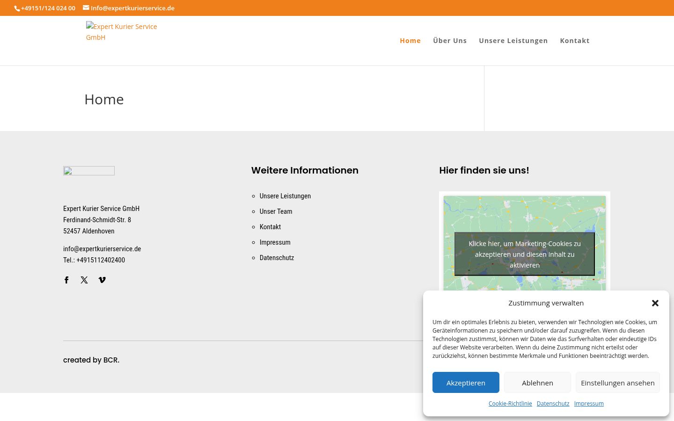Click the Akzeptieren button
674x421 pixels.
tap(466, 383)
